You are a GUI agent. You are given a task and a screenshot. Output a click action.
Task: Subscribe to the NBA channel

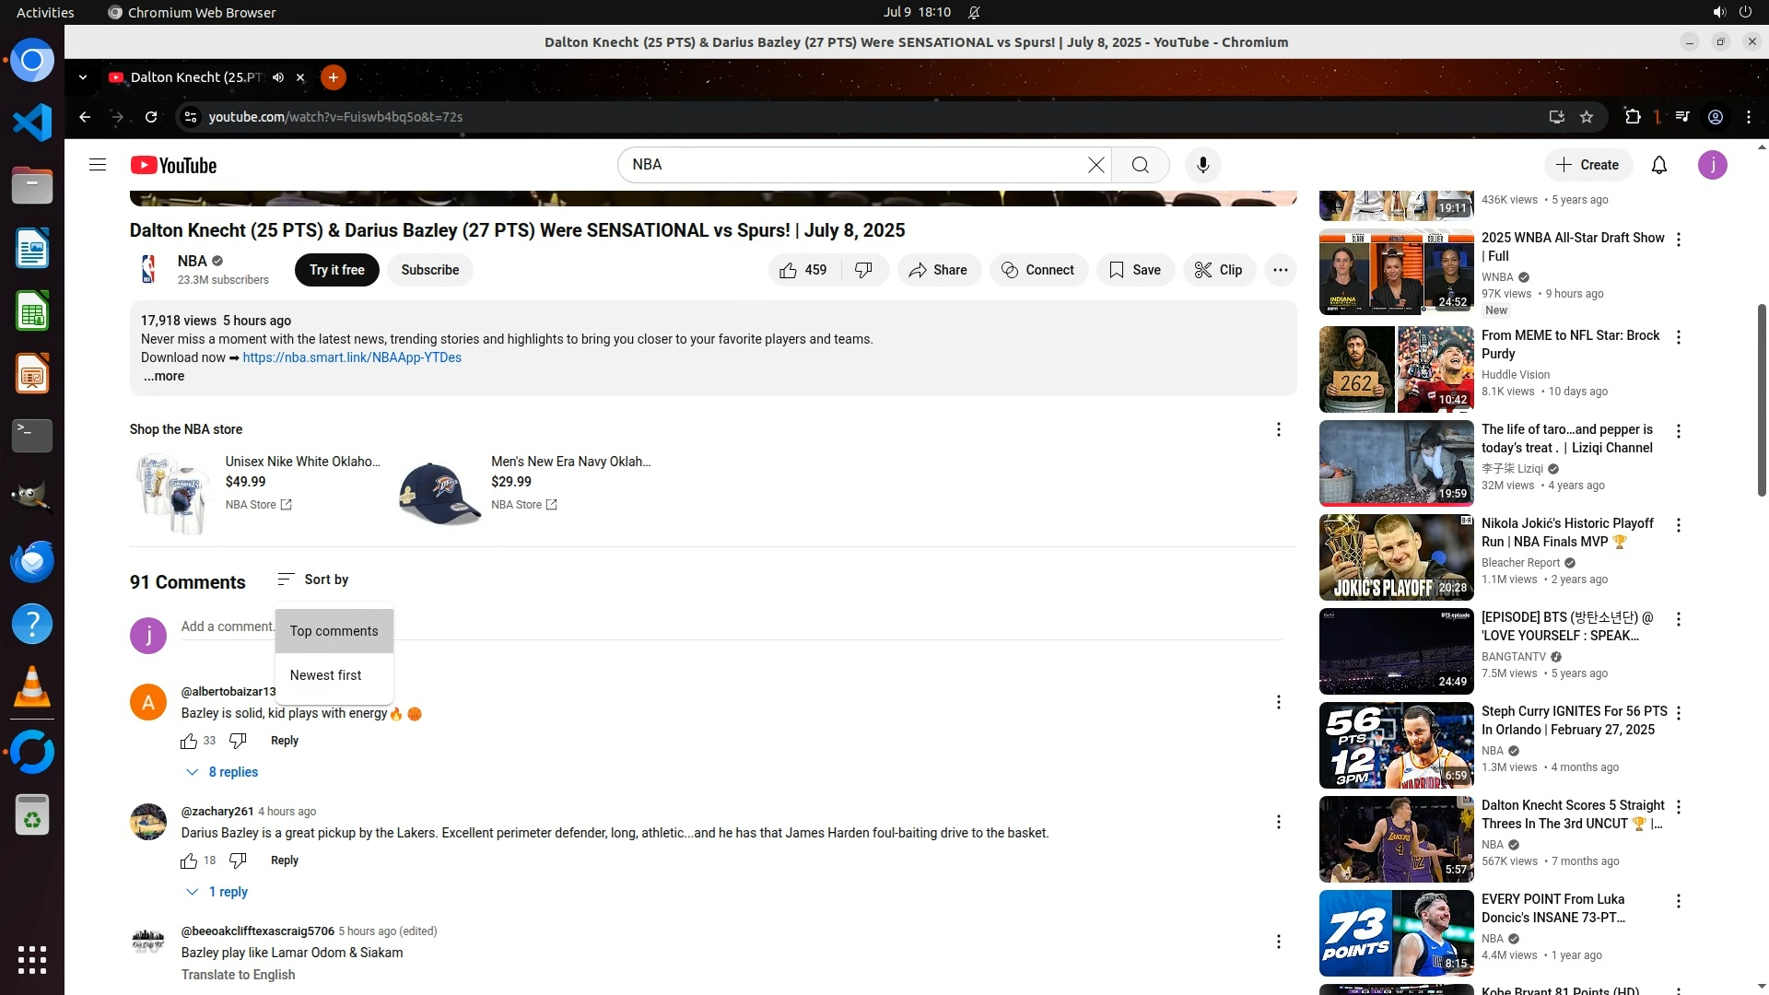[x=429, y=270]
